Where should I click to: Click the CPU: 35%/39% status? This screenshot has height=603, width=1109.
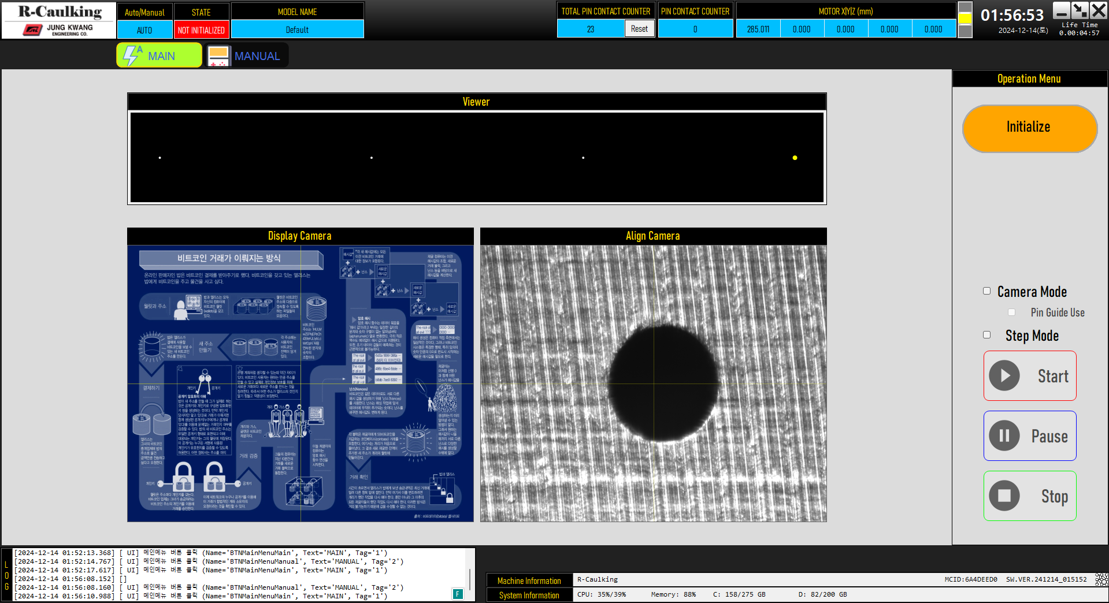[601, 594]
